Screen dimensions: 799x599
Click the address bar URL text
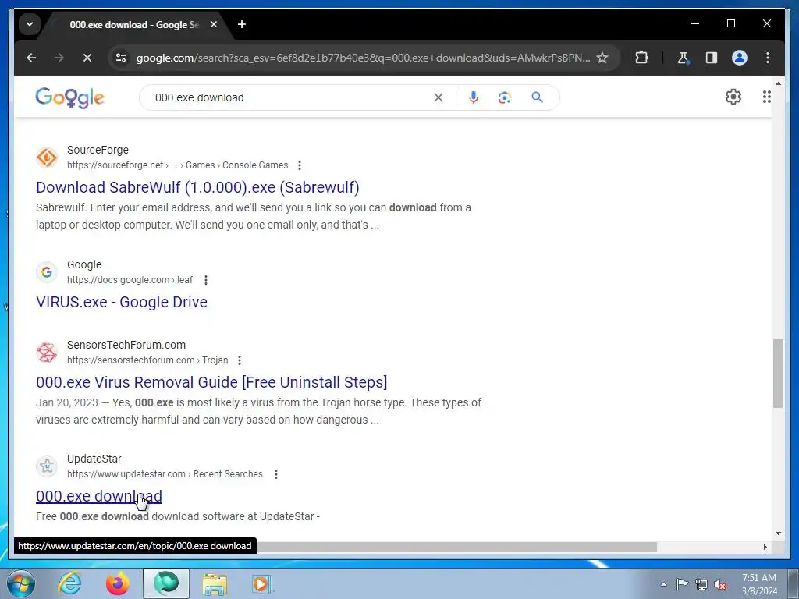coord(363,58)
